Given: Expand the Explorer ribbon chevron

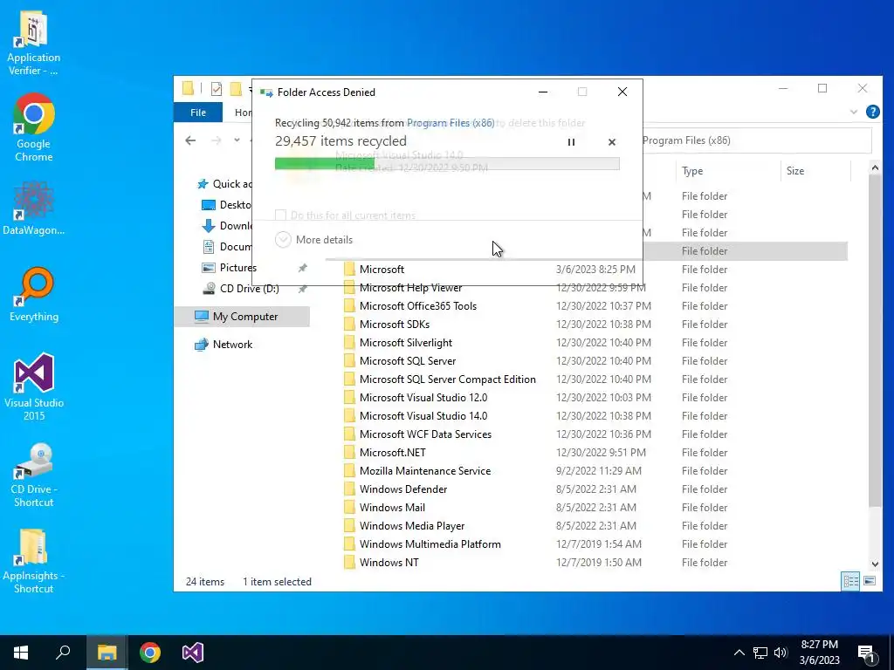Looking at the screenshot, I should pos(854,112).
